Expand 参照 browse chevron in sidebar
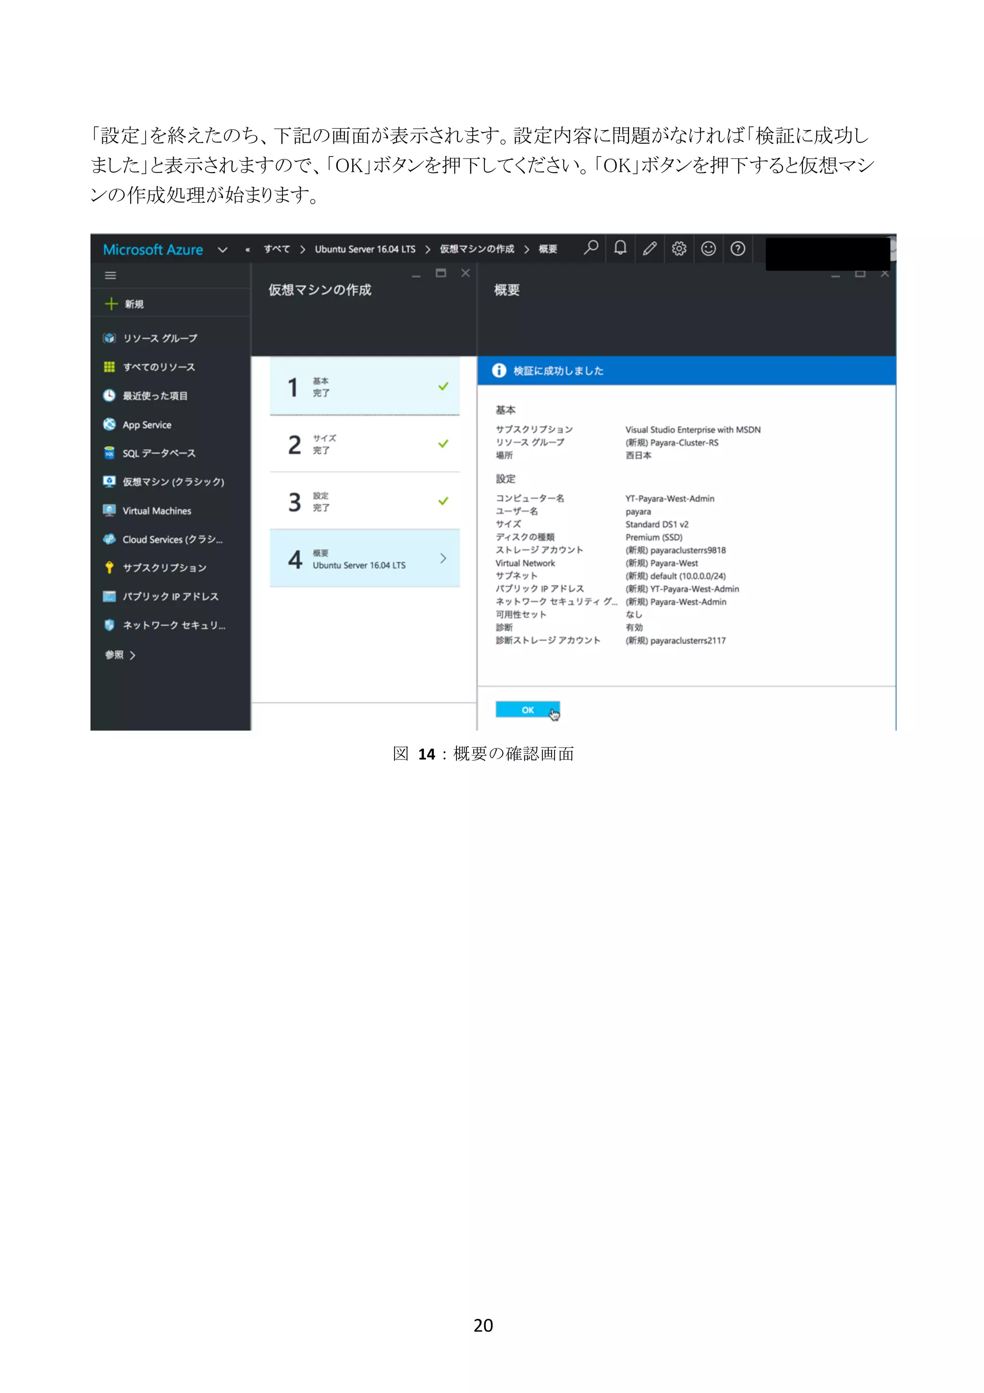984x1393 pixels. pyautogui.click(x=132, y=655)
